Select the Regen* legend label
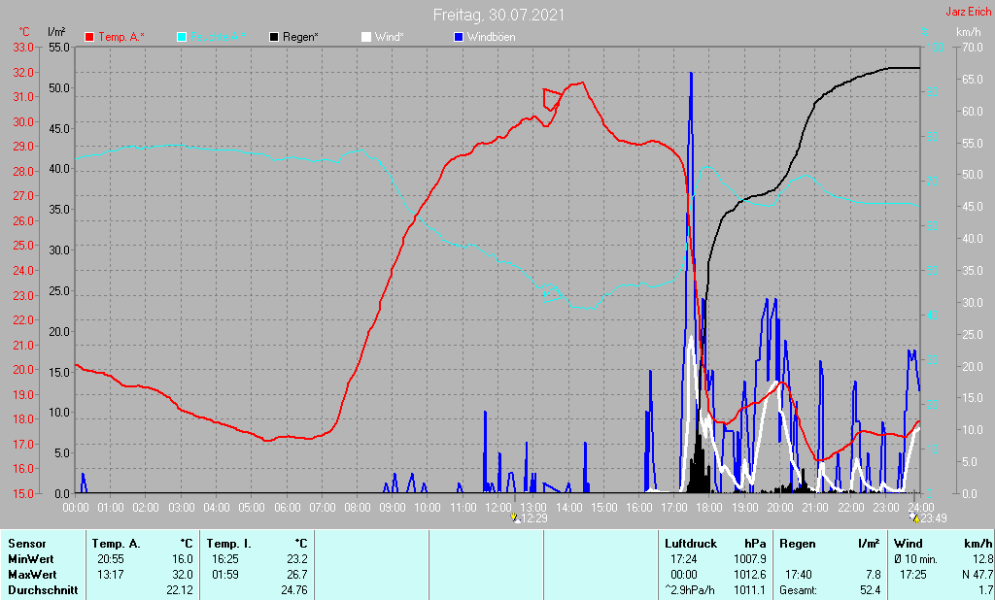Screen dimensions: 995x600 [300, 37]
